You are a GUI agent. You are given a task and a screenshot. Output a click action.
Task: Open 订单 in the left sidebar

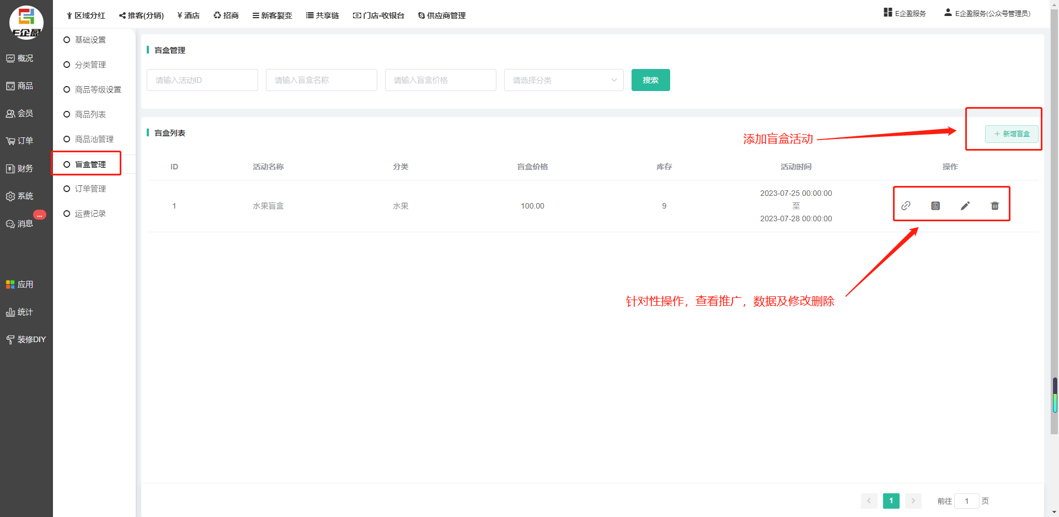20,141
